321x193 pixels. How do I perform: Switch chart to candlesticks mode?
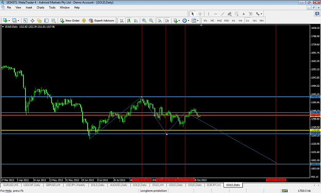(129, 21)
